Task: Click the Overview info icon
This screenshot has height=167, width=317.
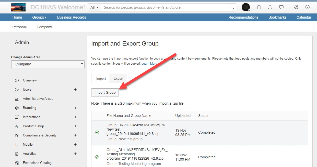Action: coord(17,80)
